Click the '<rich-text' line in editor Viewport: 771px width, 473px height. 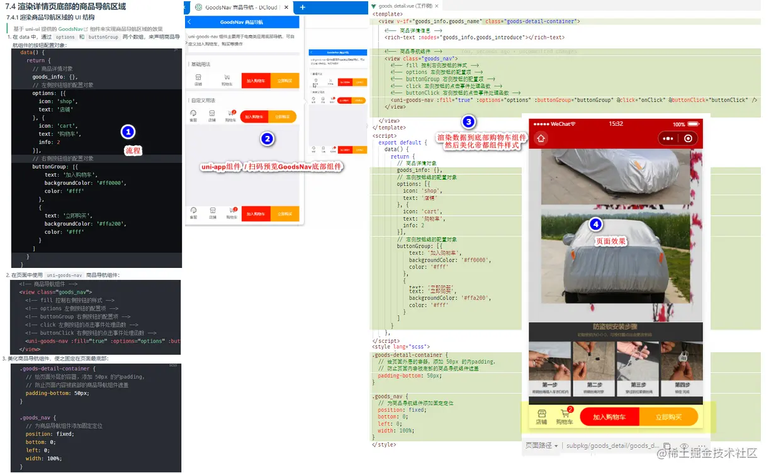[x=475, y=38]
